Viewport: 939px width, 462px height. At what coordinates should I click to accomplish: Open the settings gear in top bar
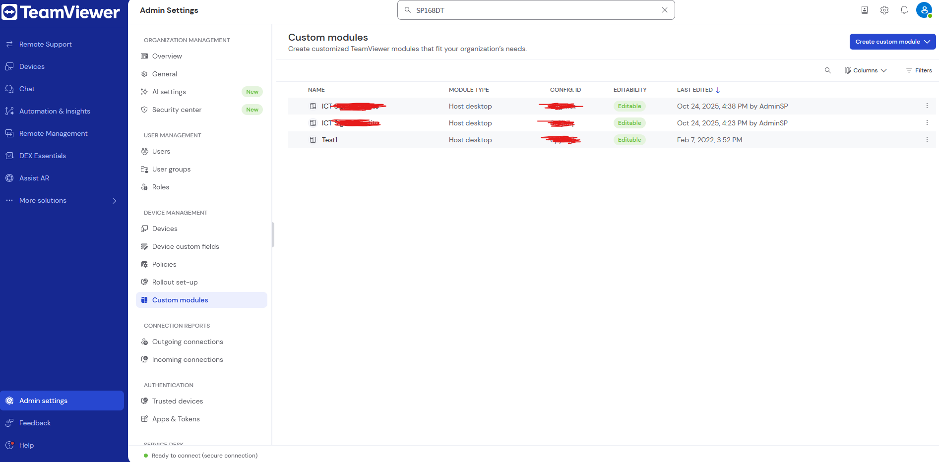coord(884,10)
